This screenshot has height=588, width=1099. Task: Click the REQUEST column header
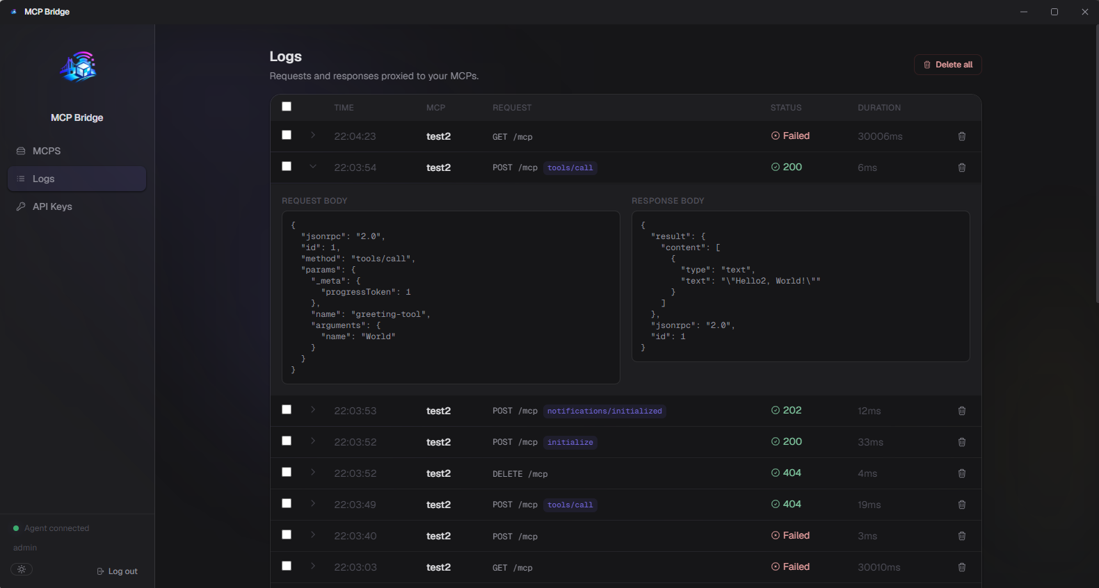pos(512,108)
